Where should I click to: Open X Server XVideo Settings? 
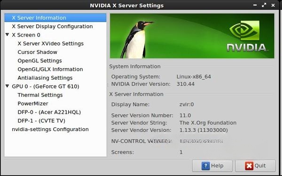click(x=51, y=44)
